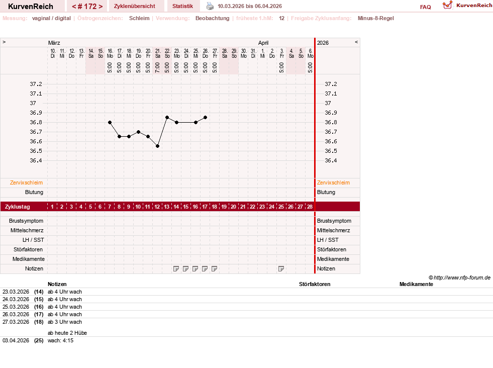The height and width of the screenshot is (368, 493).
Task: Click the note row dated 23.03.2026
Action: click(x=246, y=292)
